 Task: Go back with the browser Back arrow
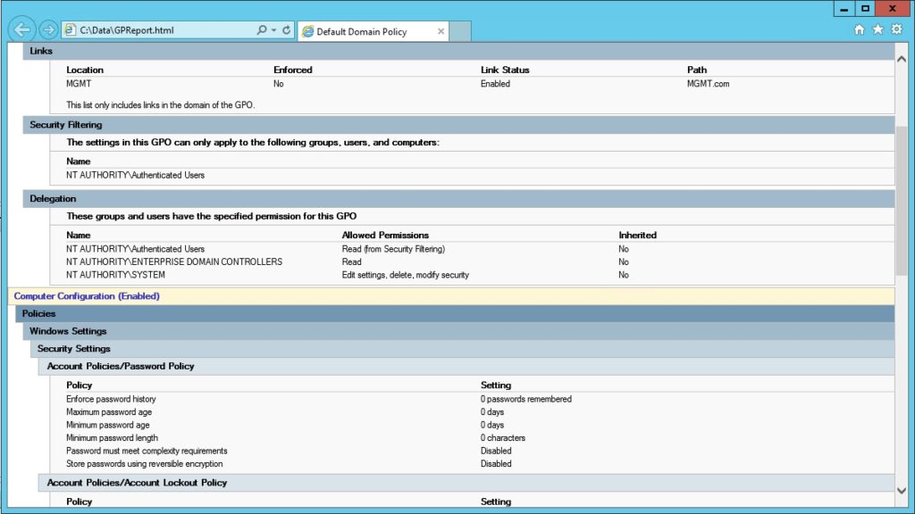pos(22,29)
